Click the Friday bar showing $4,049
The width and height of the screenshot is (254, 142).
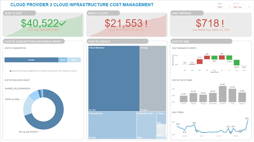tap(233, 96)
